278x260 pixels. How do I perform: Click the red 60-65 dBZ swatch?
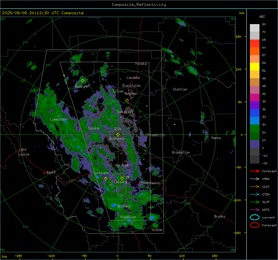(255, 44)
